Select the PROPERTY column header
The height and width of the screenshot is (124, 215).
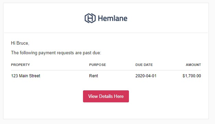(x=21, y=65)
